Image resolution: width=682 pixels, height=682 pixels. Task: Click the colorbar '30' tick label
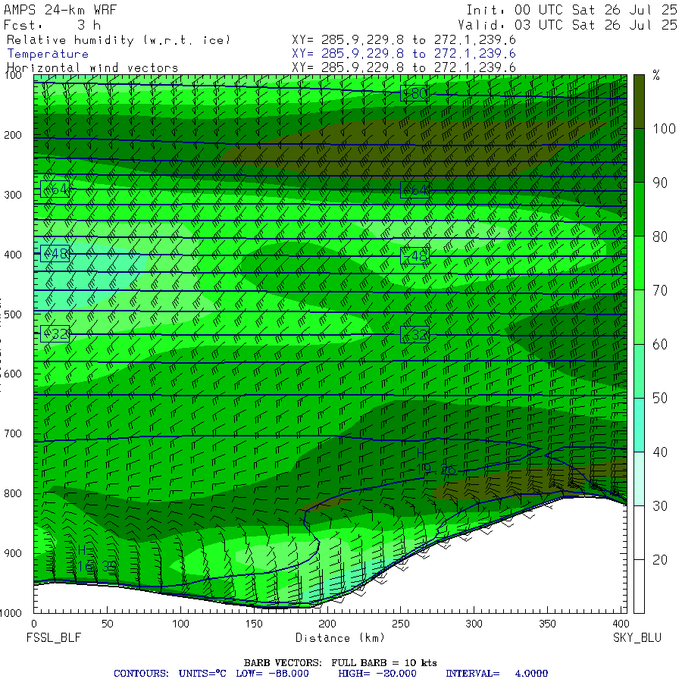pos(660,506)
